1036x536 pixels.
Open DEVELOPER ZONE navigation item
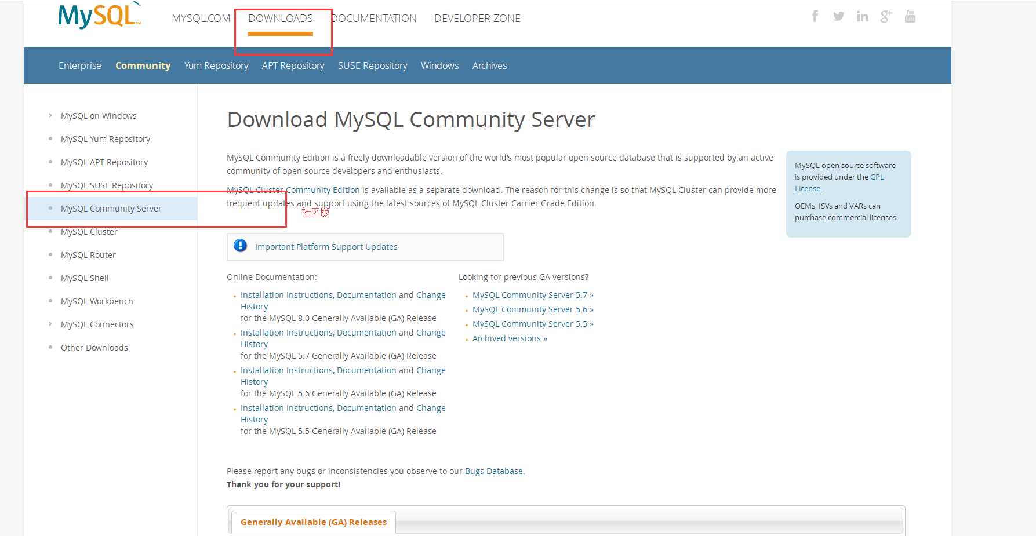(x=477, y=19)
